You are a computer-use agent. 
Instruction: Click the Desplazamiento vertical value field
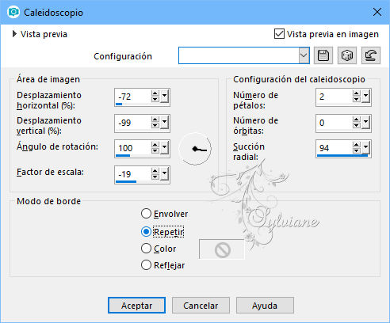[133, 123]
